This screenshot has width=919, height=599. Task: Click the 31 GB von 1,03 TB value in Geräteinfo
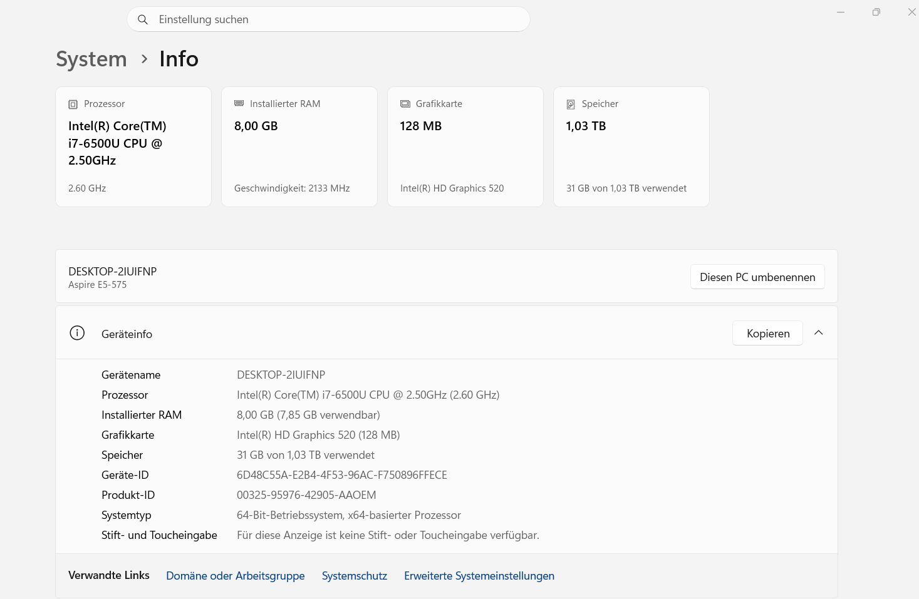(x=306, y=455)
